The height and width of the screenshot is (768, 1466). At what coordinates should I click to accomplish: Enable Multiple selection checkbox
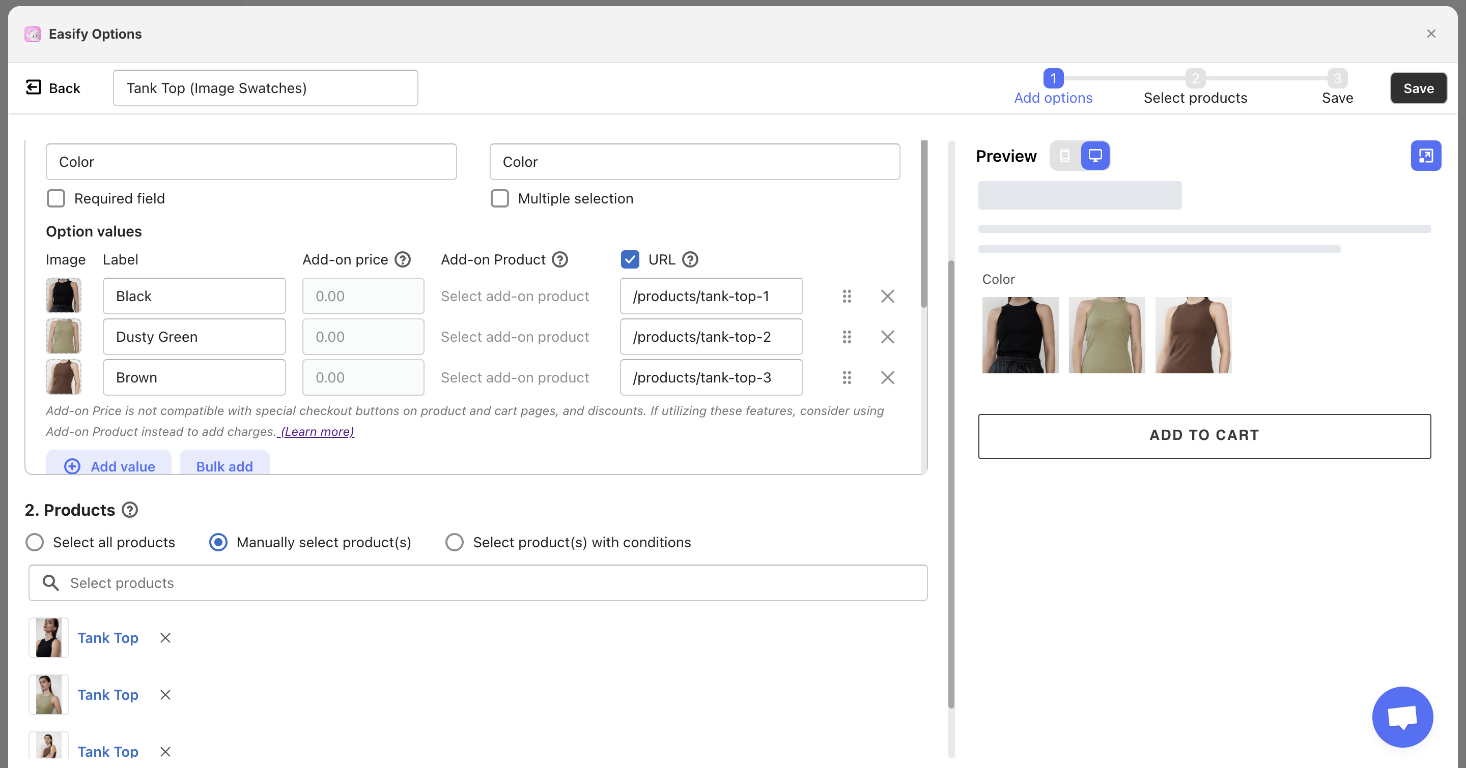[500, 198]
